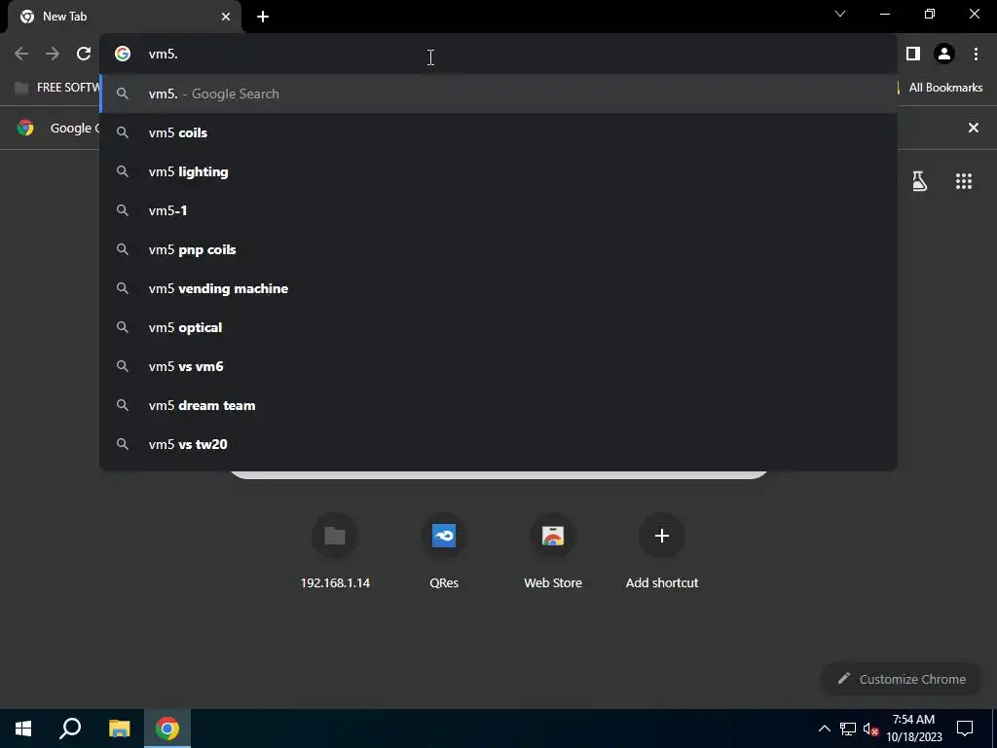This screenshot has height=748, width=997.
Task: Go forward with the forward arrow
Action: coord(53,55)
